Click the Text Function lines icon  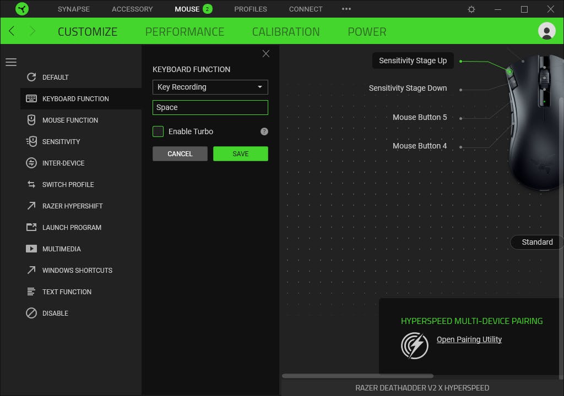(x=31, y=291)
